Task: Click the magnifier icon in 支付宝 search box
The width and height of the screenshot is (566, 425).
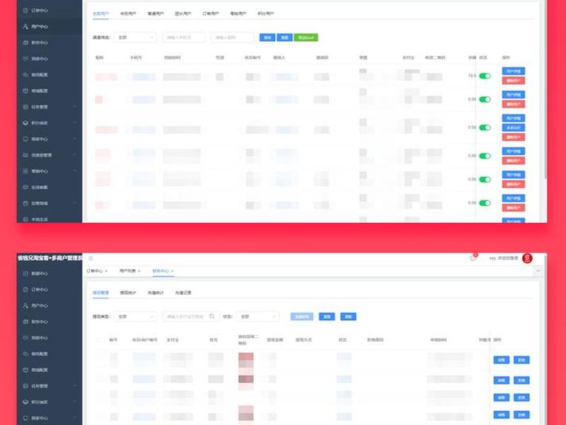Action: pos(212,317)
